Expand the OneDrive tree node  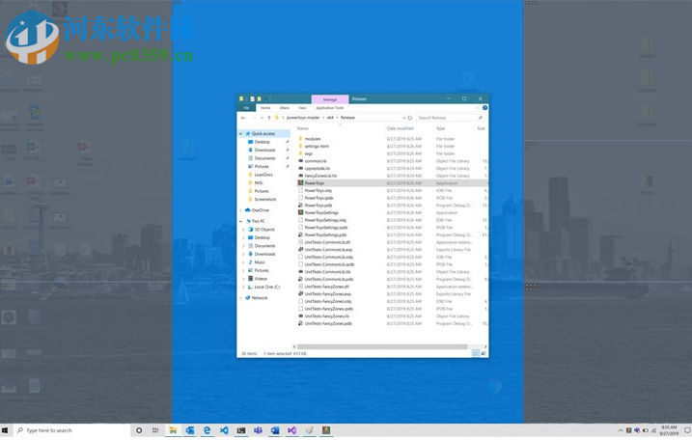241,210
